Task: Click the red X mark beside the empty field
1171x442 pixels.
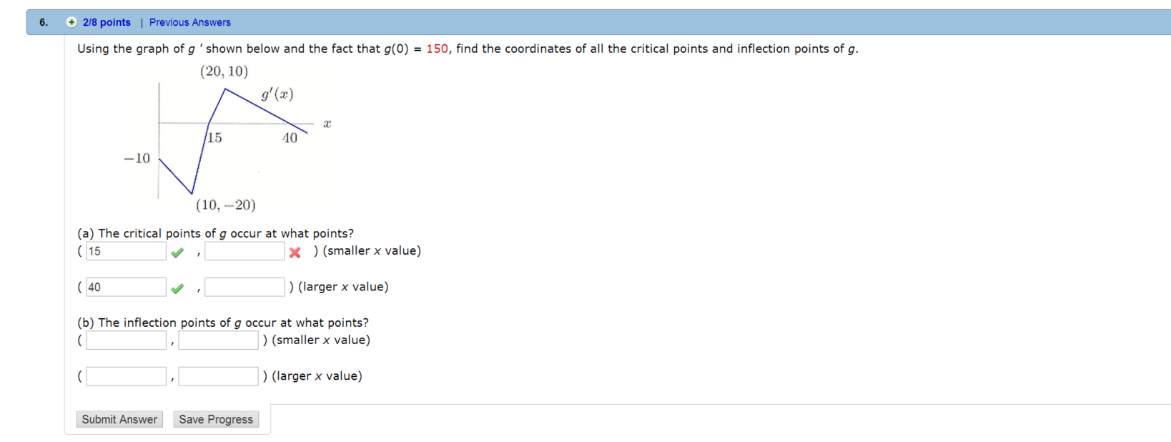Action: (295, 251)
